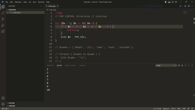Select the index.php editor tab
The height and width of the screenshot is (110, 195).
52,6
